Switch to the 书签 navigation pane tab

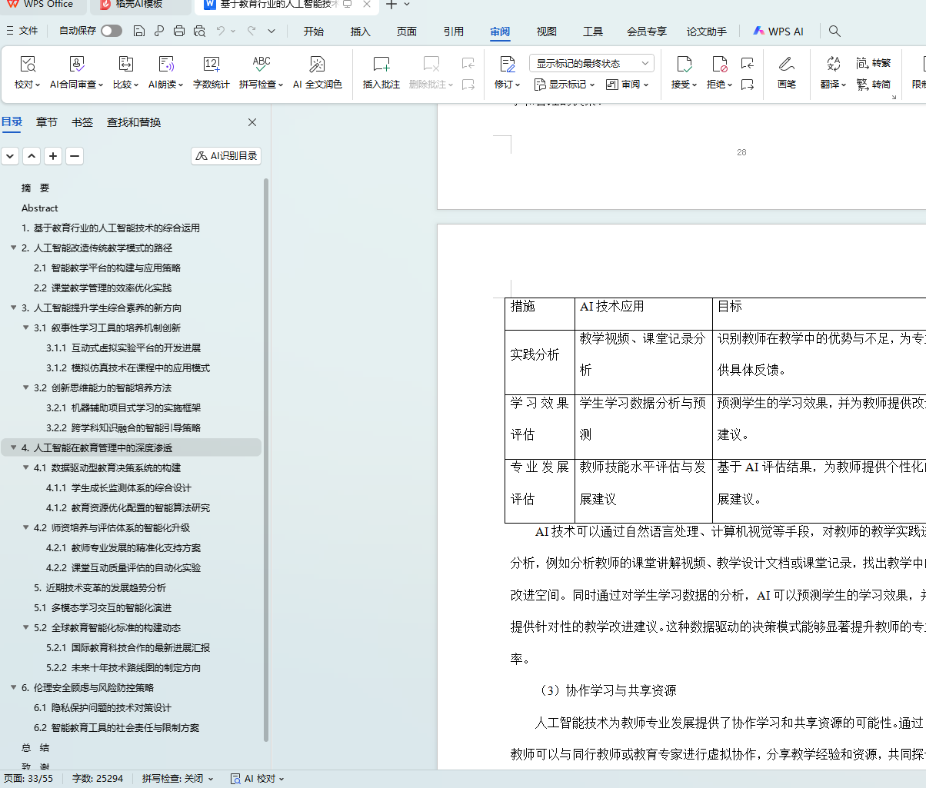[x=82, y=122]
